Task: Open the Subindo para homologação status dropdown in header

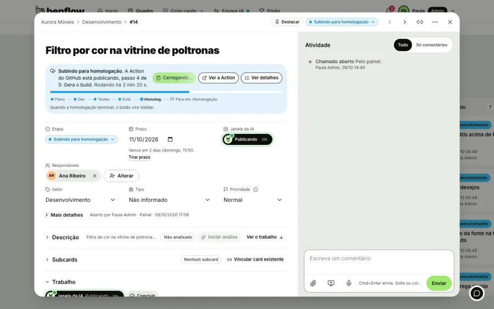Action: pyautogui.click(x=341, y=22)
